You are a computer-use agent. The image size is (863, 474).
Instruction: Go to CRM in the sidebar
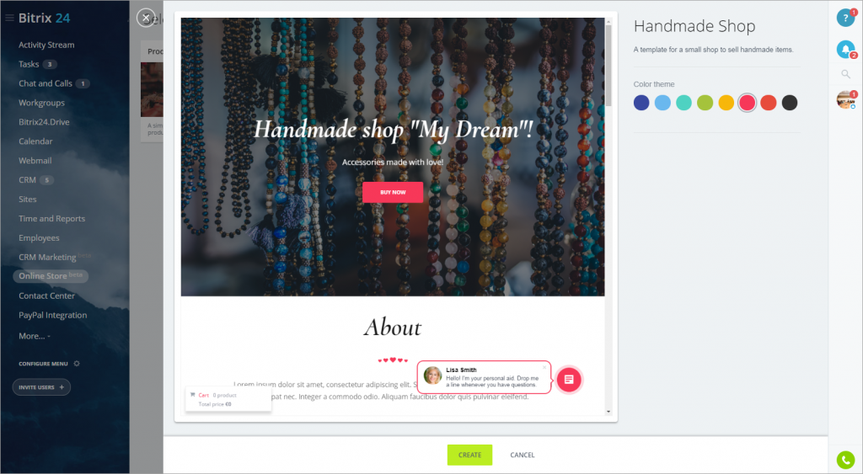pyautogui.click(x=27, y=180)
